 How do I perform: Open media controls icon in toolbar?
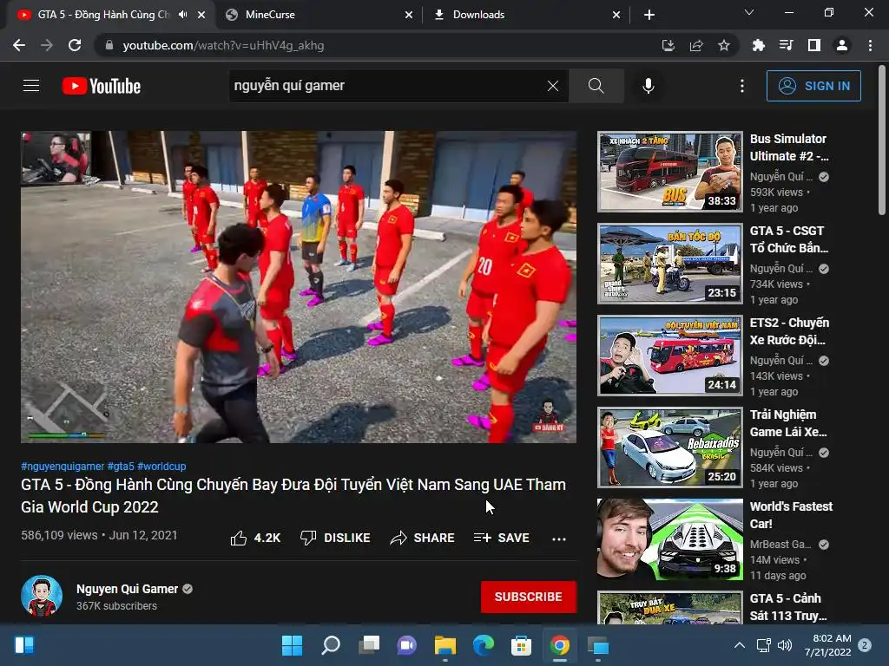[786, 45]
